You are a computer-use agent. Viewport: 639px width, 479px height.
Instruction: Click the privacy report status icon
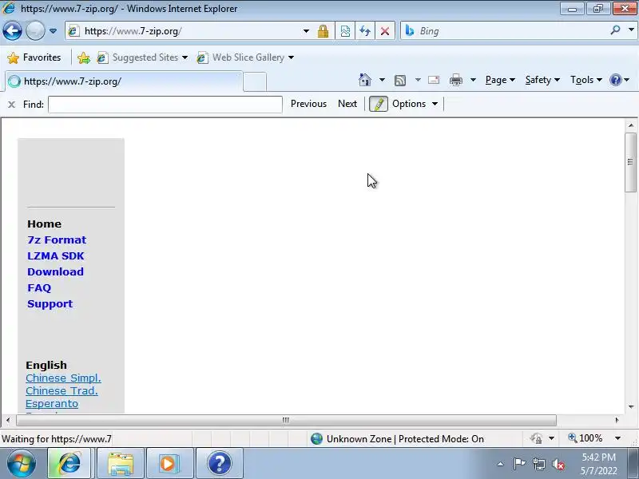[x=536, y=438]
